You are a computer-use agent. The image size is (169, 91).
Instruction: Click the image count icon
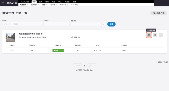[72, 37]
